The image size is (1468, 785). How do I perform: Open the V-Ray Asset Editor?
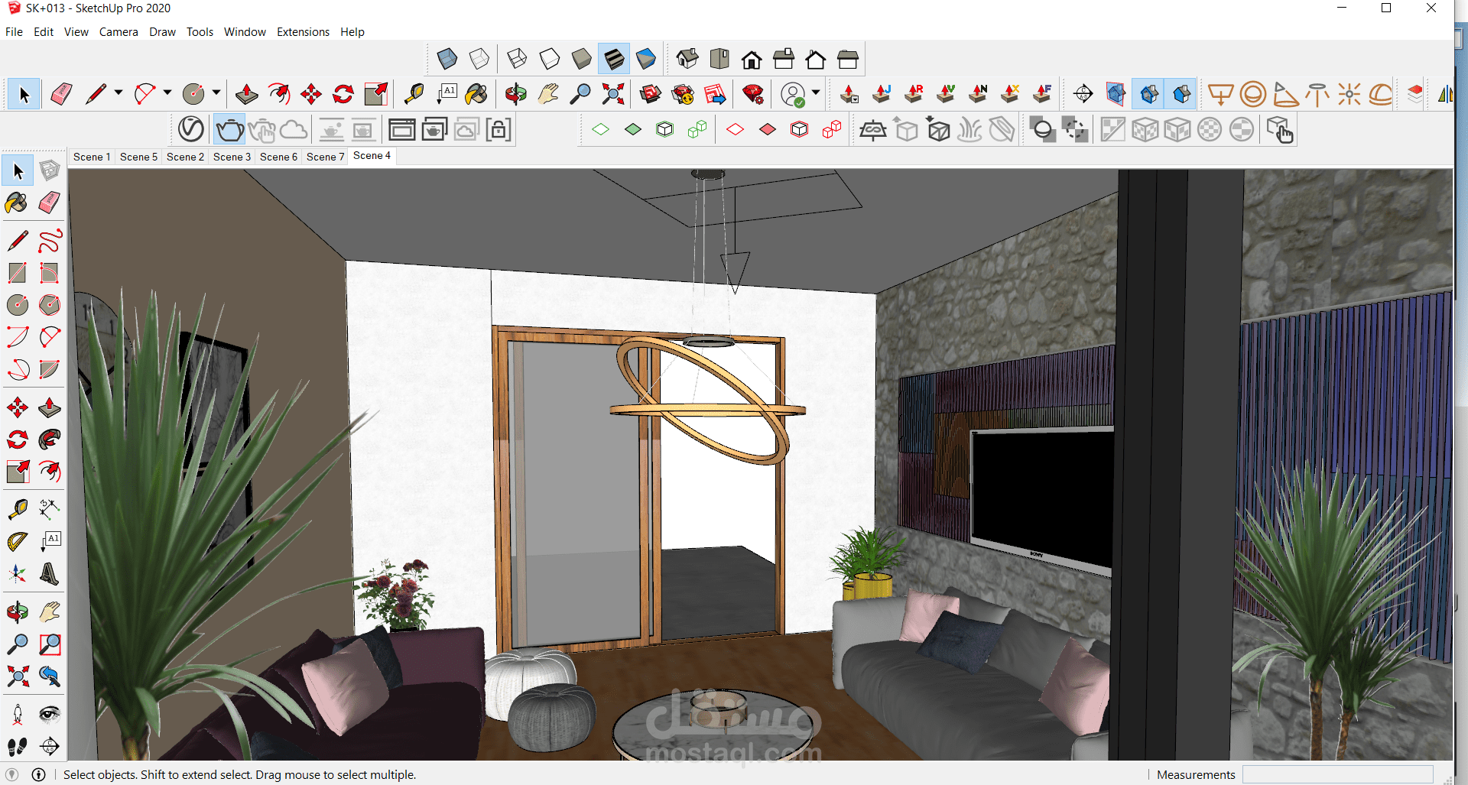point(191,130)
